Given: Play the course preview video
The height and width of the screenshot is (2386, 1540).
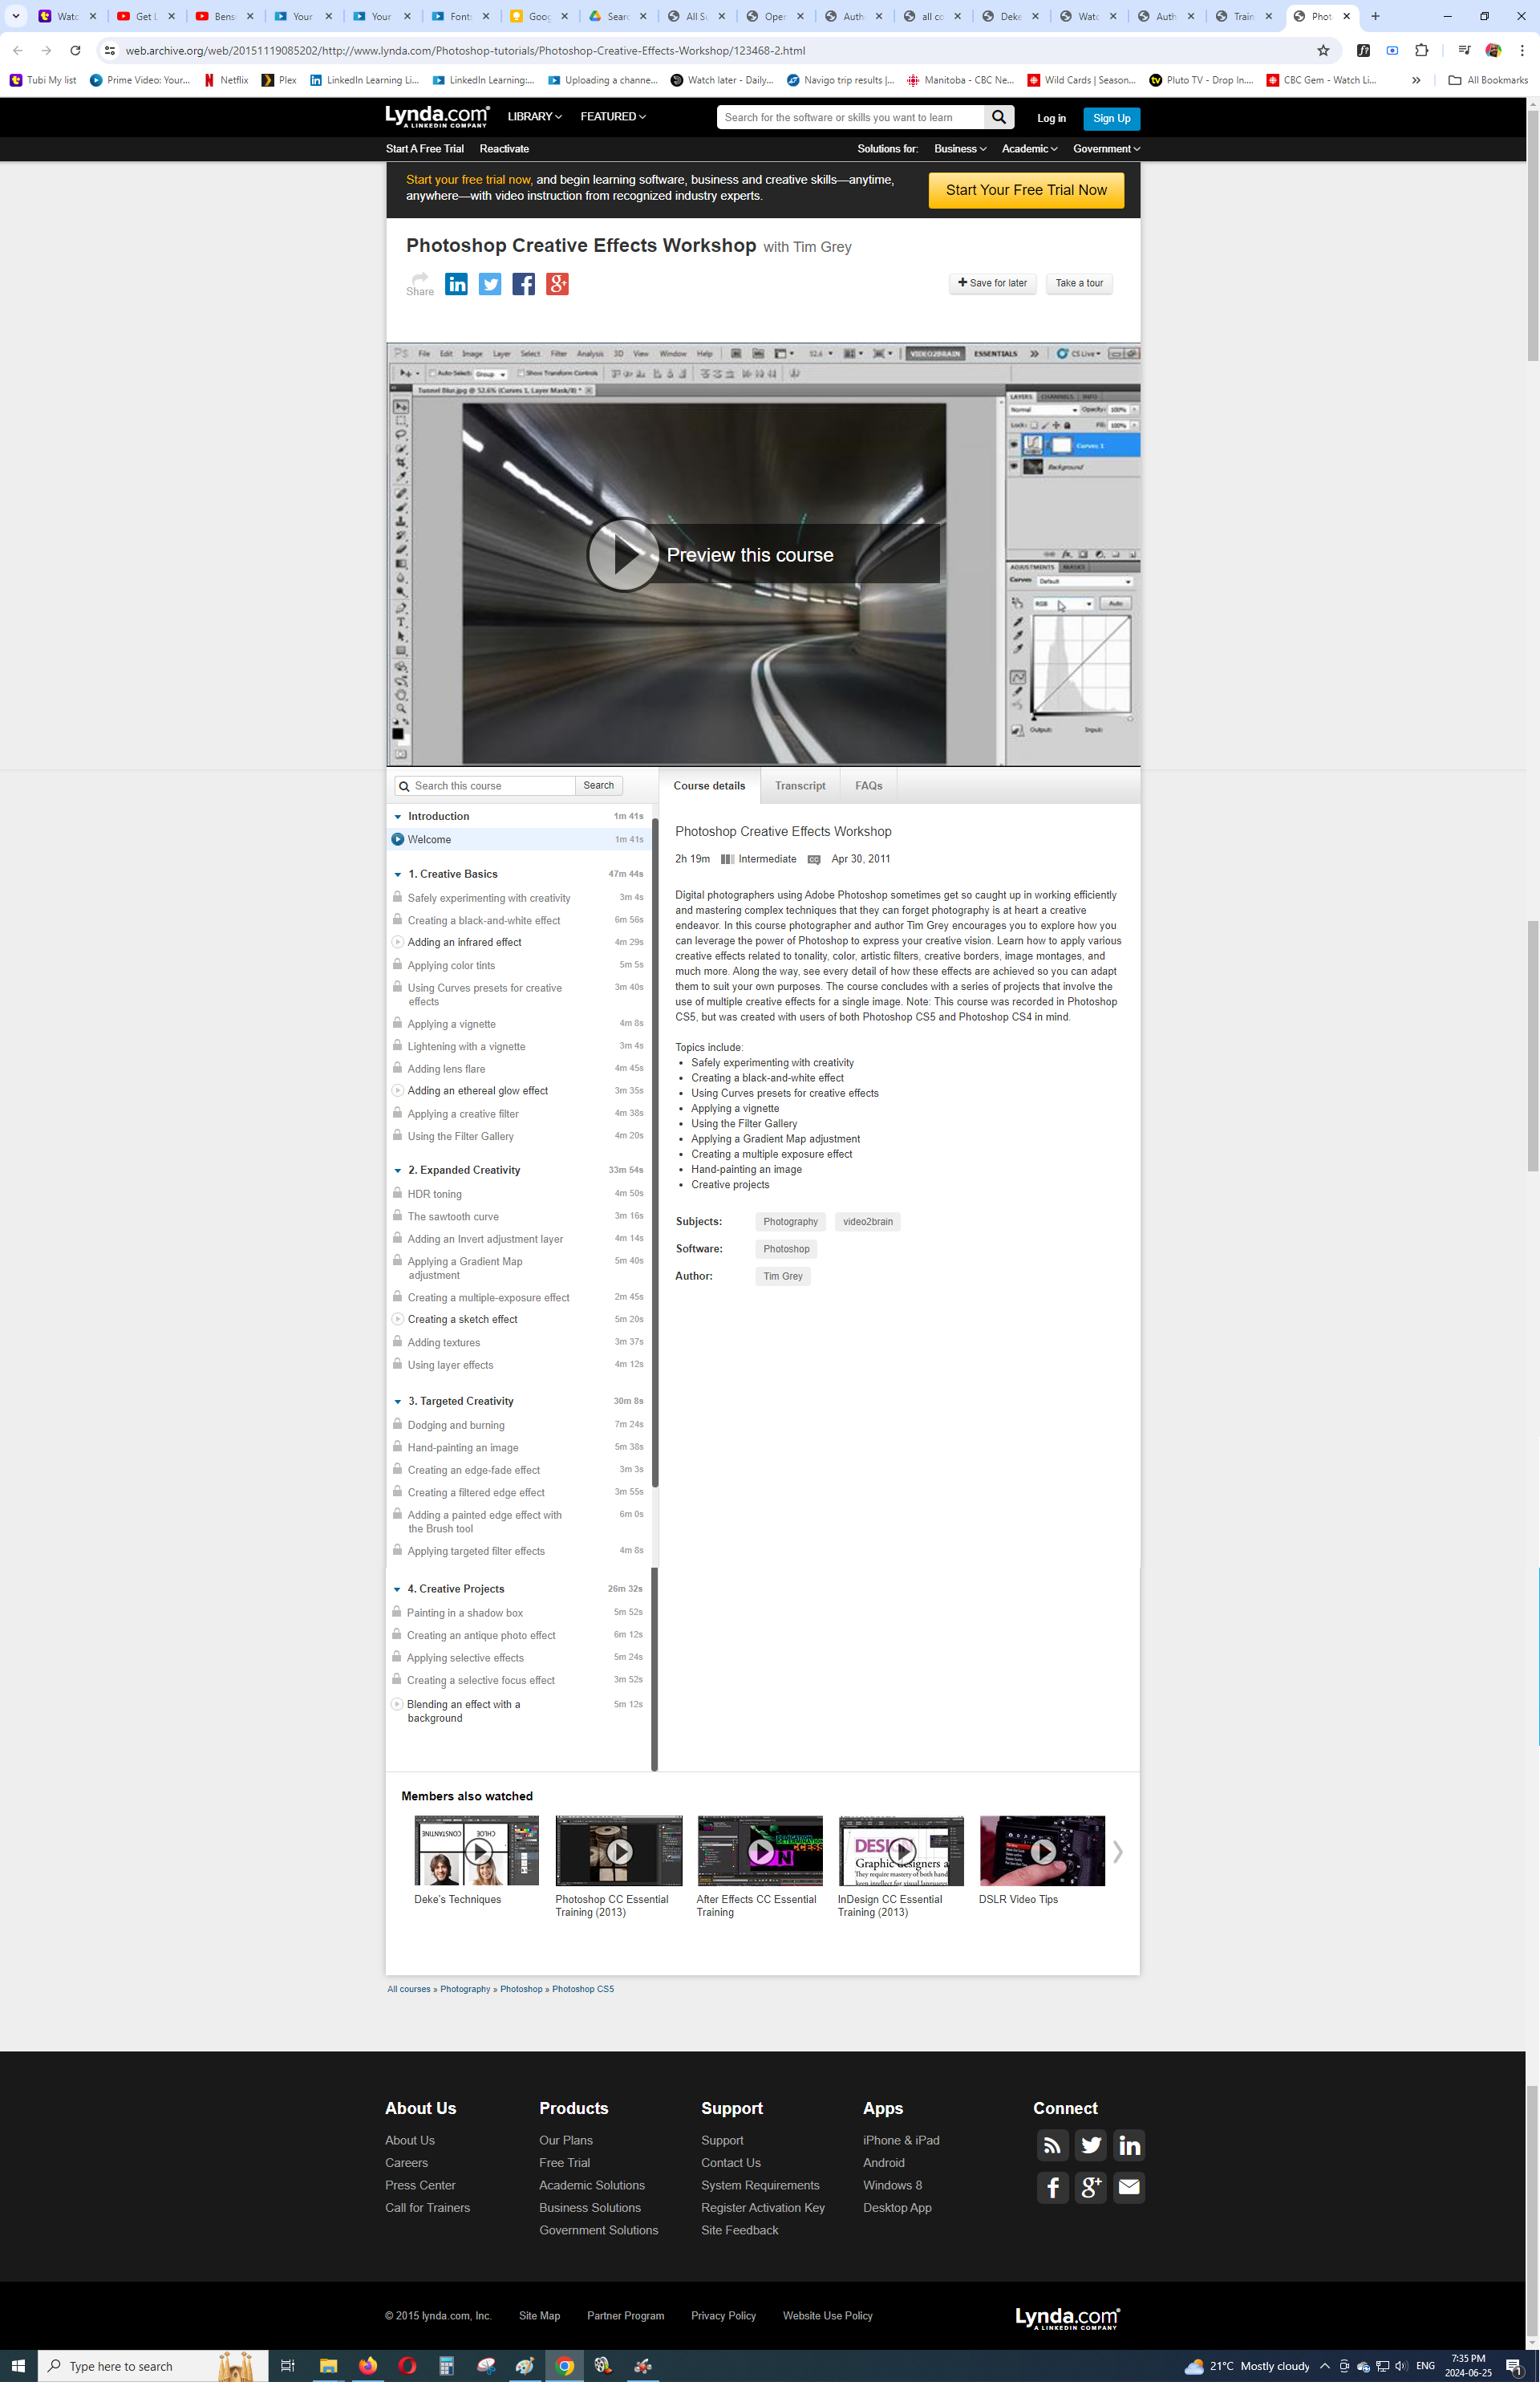Looking at the screenshot, I should [x=623, y=555].
